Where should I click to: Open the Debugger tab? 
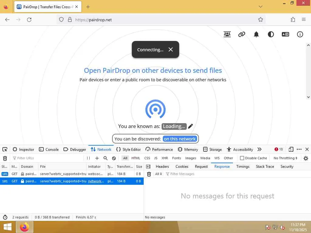pos(75,149)
